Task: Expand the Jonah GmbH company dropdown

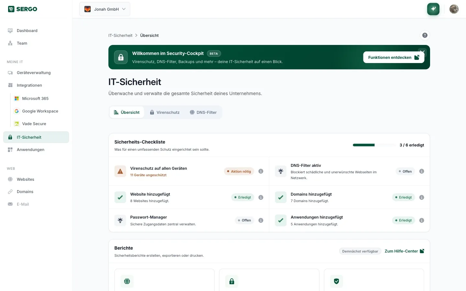Action: pyautogui.click(x=105, y=9)
